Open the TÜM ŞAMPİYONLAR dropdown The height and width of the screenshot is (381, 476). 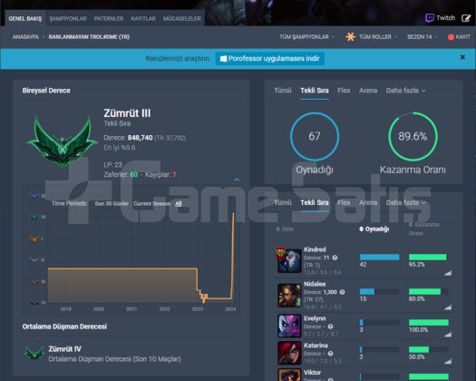click(307, 37)
